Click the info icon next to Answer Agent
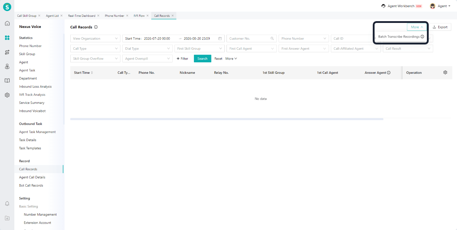This screenshot has width=457, height=230. [389, 73]
